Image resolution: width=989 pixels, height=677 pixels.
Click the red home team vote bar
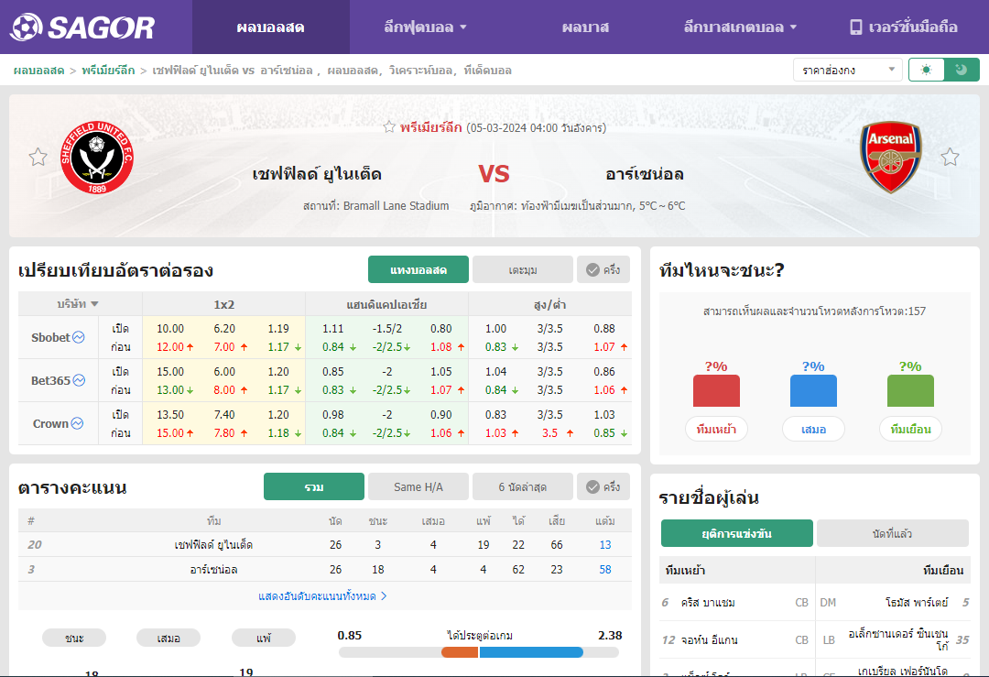[x=716, y=390]
